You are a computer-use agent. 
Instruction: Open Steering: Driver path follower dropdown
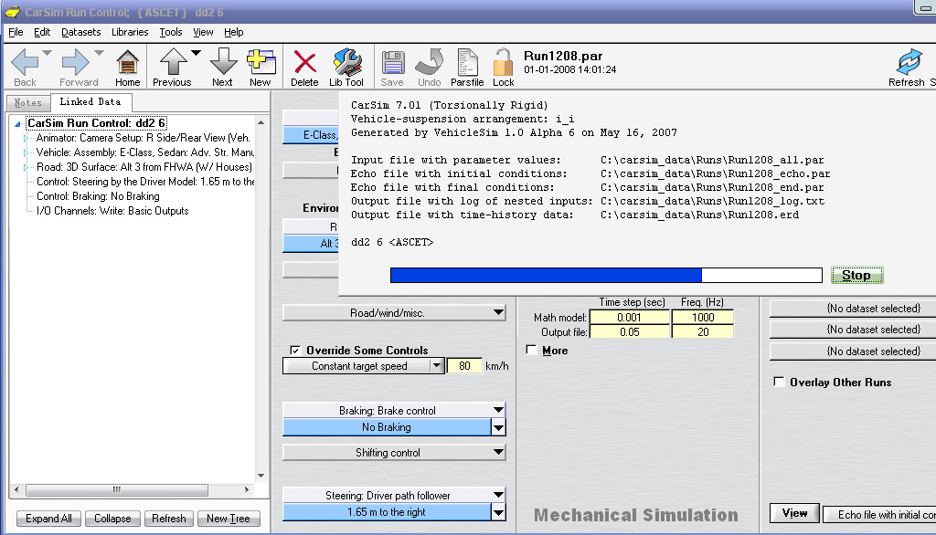click(x=394, y=495)
